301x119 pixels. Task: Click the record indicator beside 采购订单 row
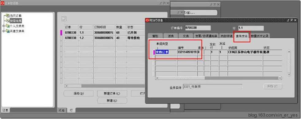click(x=154, y=52)
